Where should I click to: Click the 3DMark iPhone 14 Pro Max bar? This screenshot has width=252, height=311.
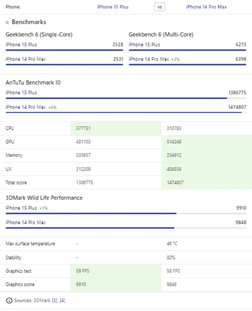point(126,228)
